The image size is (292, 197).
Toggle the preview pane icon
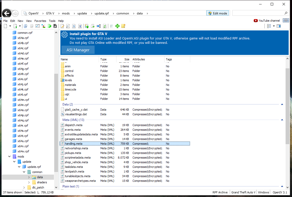279,26
